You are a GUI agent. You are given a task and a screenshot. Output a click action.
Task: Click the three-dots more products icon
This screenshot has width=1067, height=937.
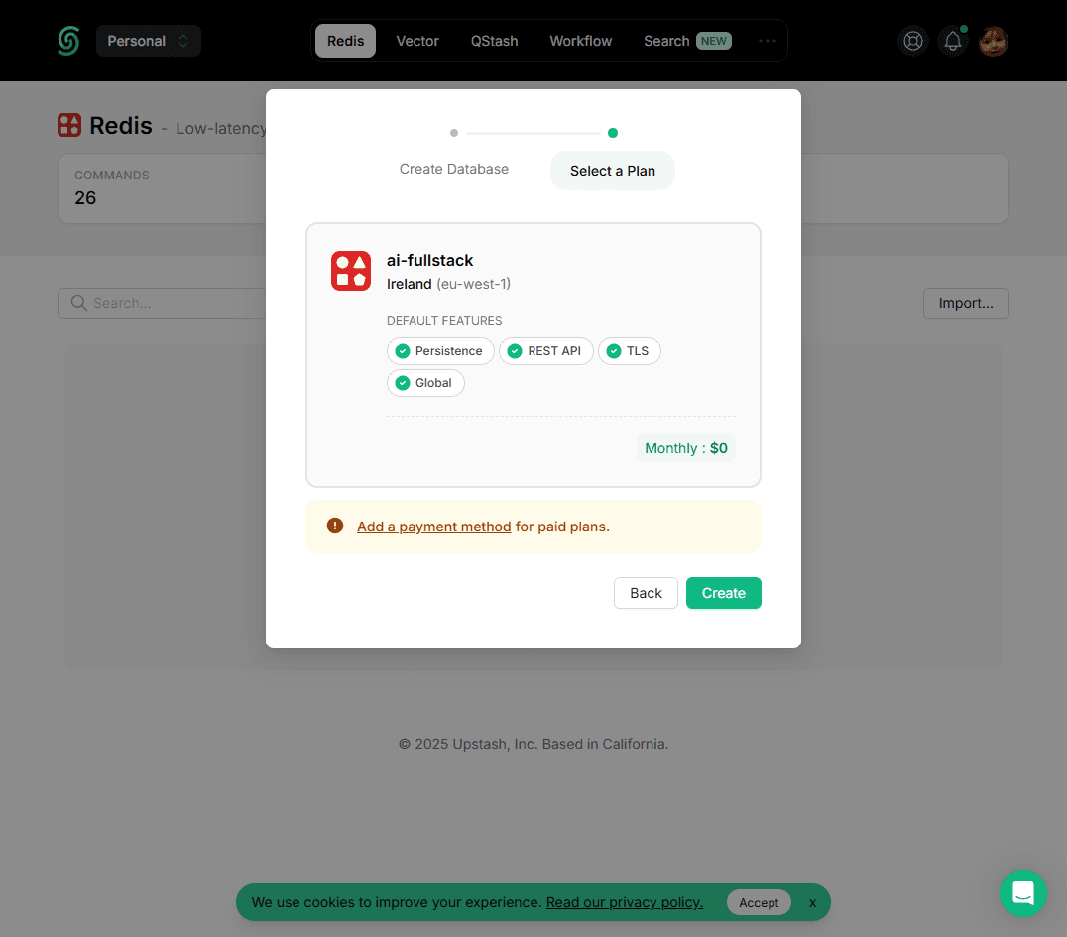click(x=767, y=41)
